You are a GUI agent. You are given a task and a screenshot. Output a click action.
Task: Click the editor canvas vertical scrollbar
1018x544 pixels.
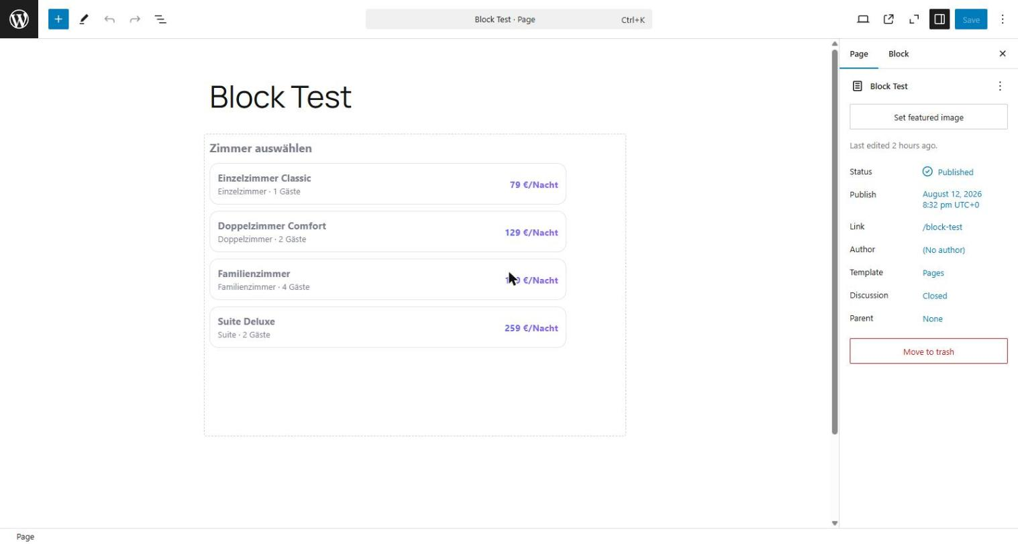coord(835,241)
